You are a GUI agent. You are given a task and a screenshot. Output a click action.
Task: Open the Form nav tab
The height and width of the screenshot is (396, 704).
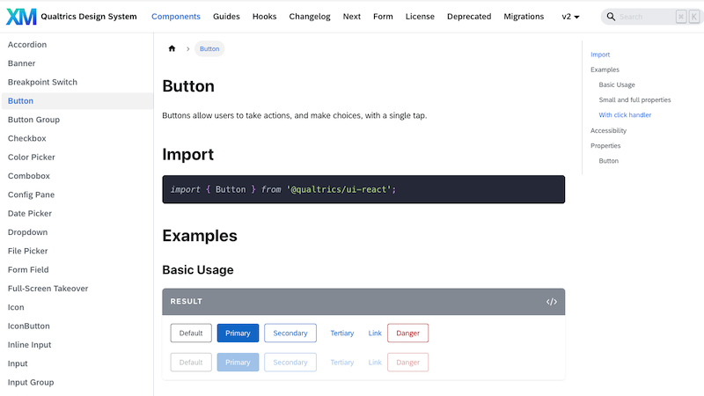coord(383,17)
